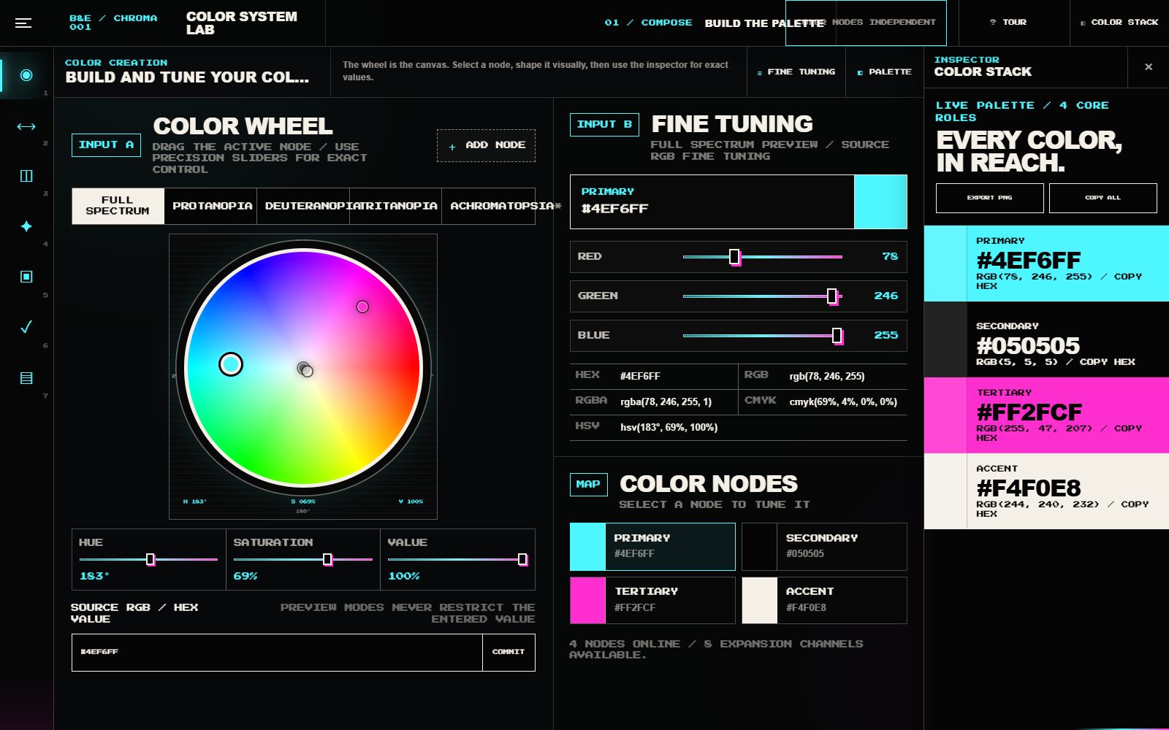The image size is (1169, 730).
Task: Switch to the Tritanopia preview tab
Action: pos(396,206)
